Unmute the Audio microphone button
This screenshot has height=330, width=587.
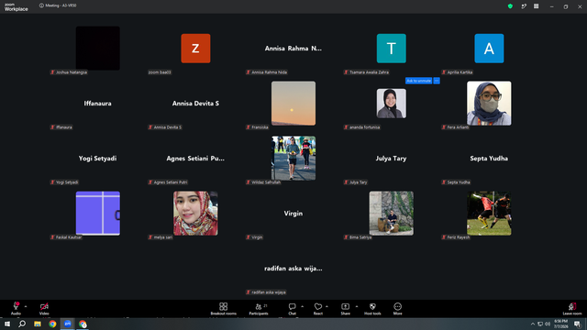[x=16, y=308]
